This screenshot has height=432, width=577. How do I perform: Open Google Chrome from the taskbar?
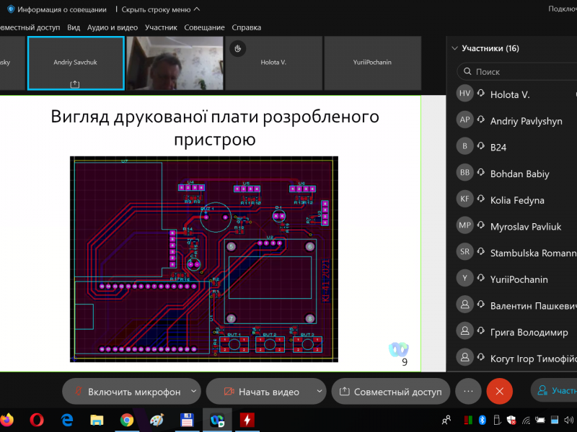coord(126,420)
